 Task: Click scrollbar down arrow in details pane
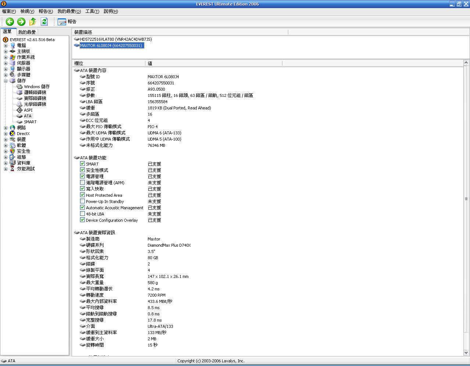466,353
